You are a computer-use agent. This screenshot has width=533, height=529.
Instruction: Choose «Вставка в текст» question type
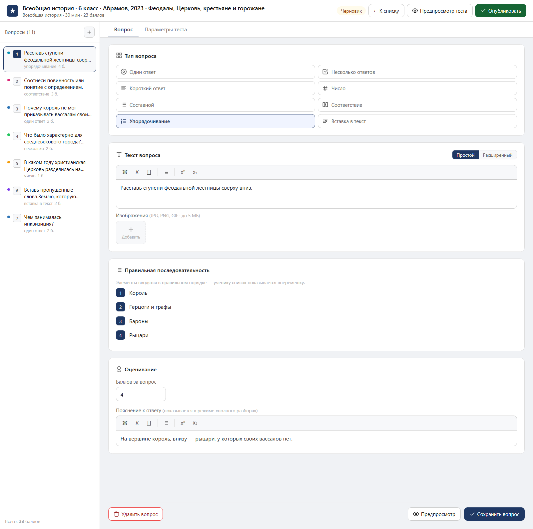pos(417,121)
